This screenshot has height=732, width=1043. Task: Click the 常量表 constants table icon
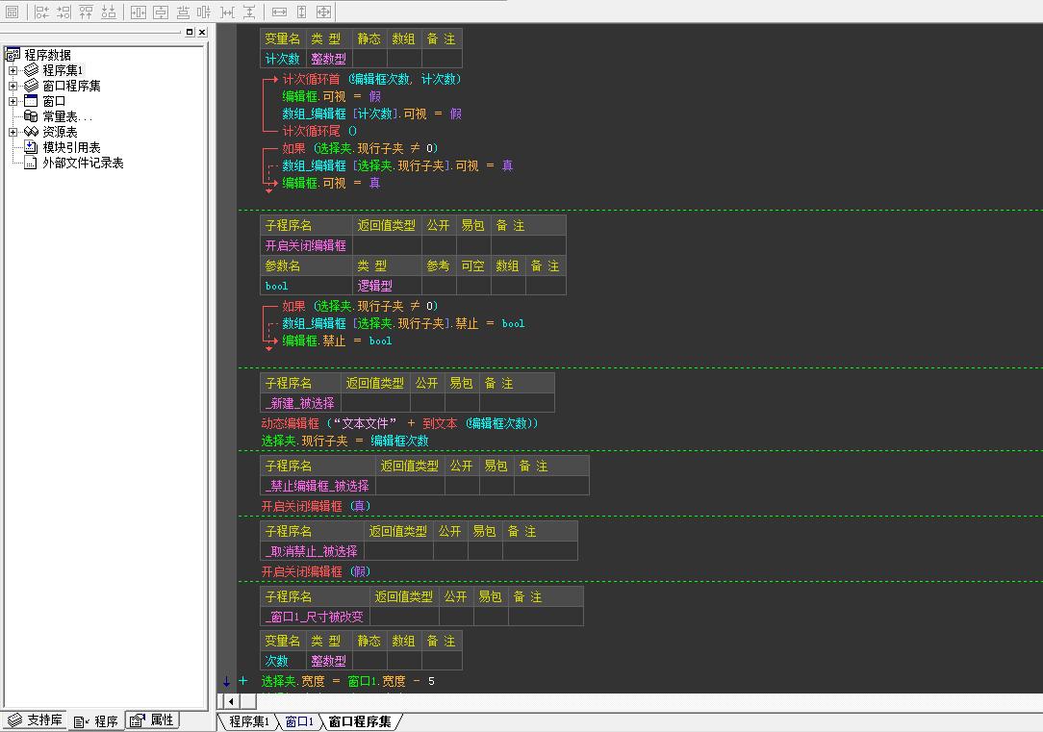point(31,116)
